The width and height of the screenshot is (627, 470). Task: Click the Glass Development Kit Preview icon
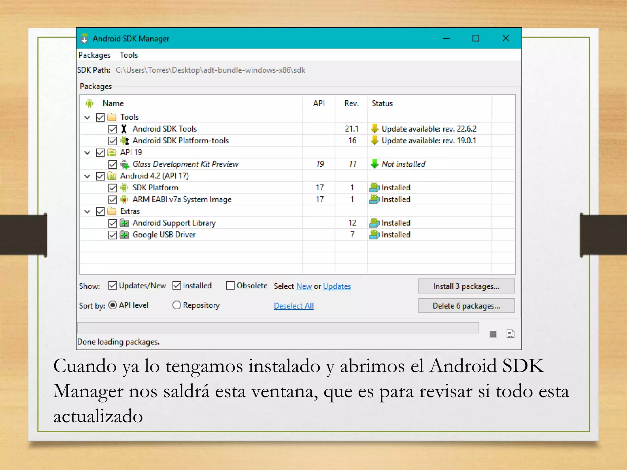pos(124,164)
